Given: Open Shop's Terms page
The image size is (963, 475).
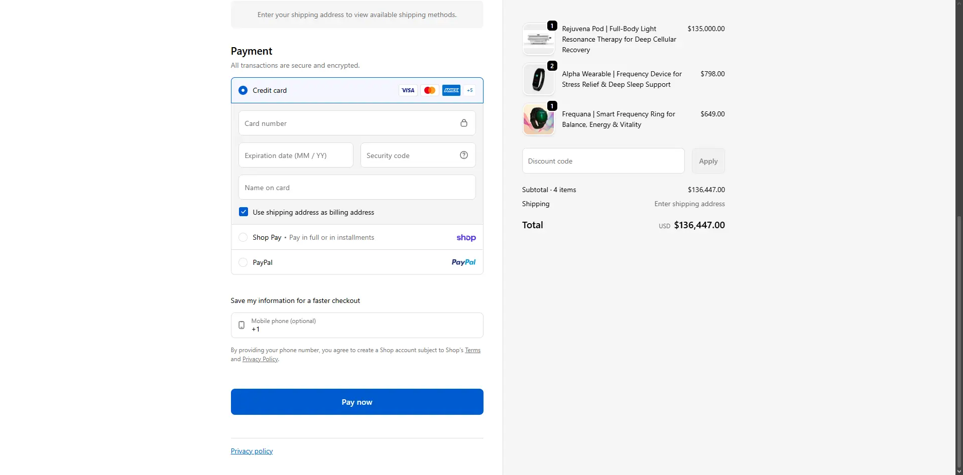Looking at the screenshot, I should (471, 350).
